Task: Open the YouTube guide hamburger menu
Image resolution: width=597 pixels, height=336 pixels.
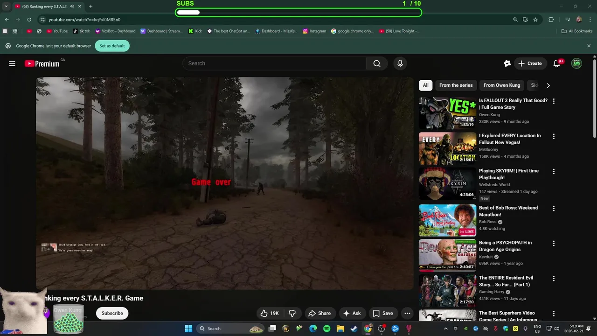Action: coord(12,63)
